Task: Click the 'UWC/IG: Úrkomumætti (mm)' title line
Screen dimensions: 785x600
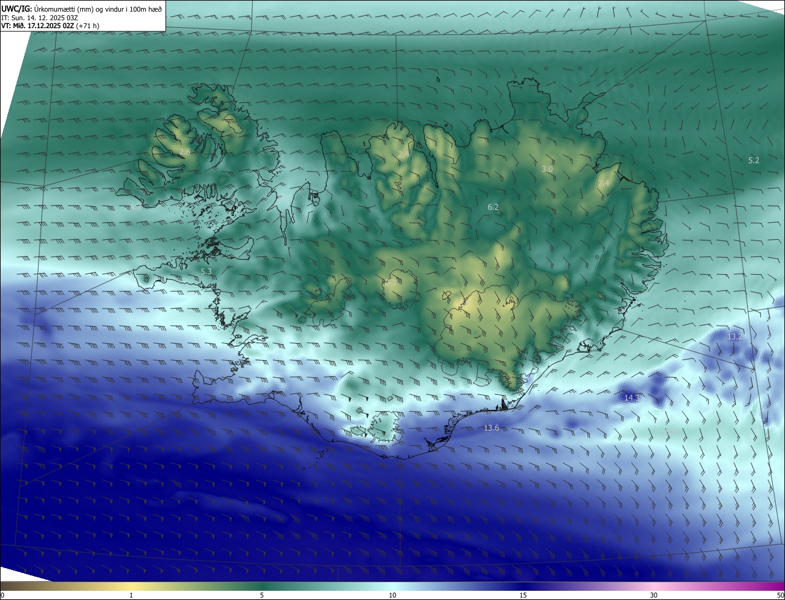Action: pos(82,8)
